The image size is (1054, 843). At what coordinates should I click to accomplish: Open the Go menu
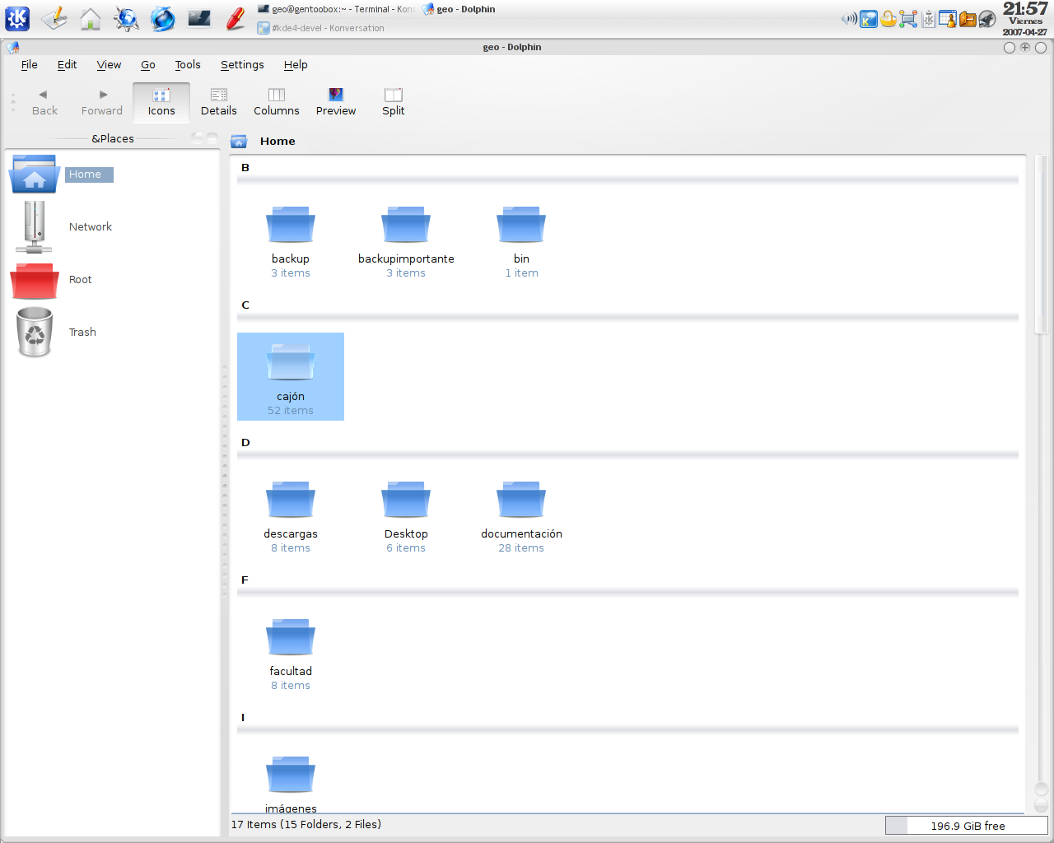point(148,65)
